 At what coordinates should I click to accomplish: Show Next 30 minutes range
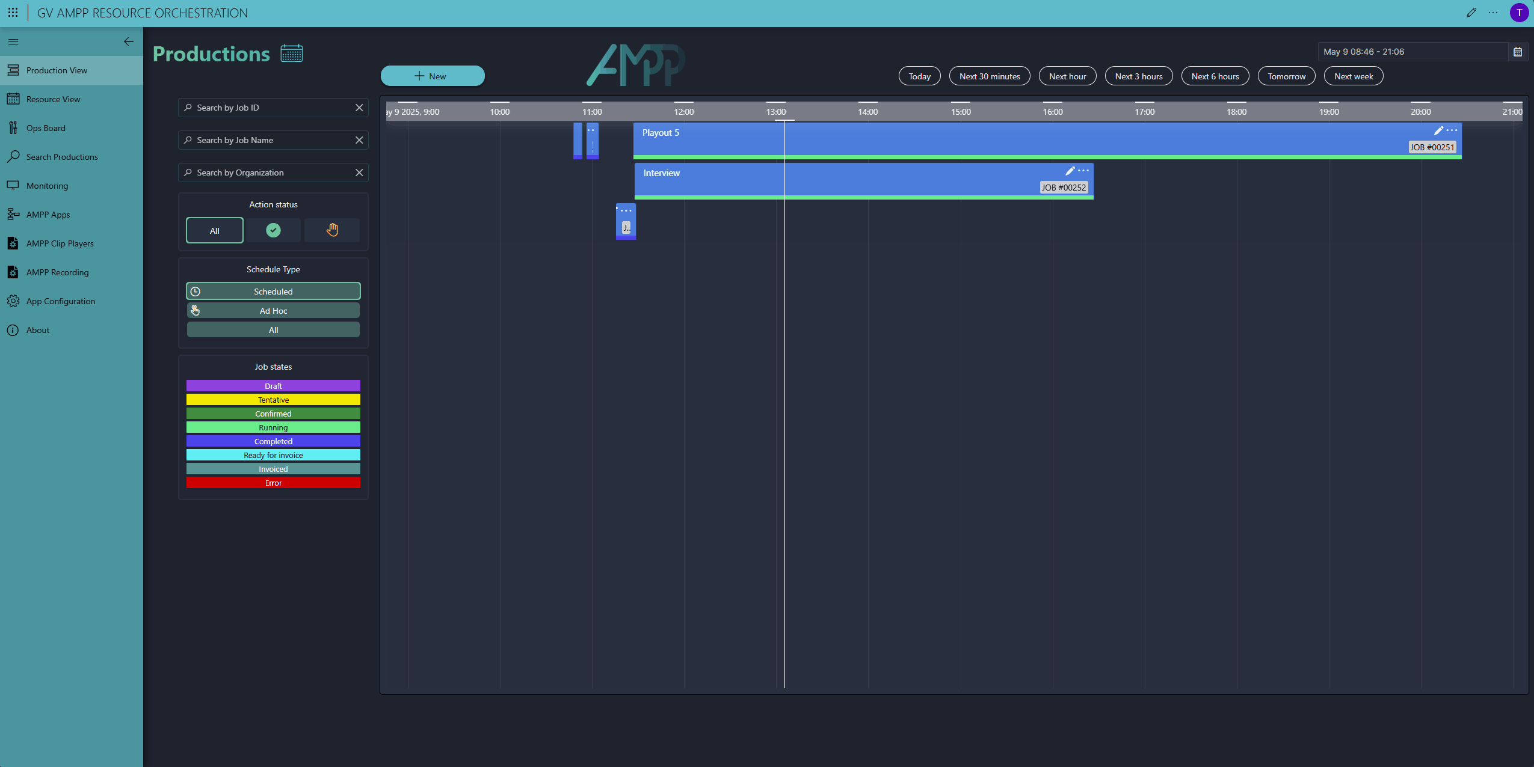[990, 76]
